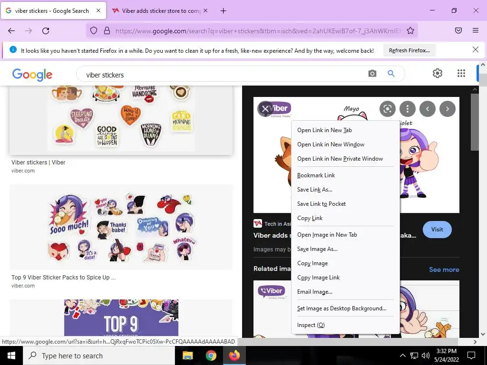Close the Viber adds sticker store tab

coord(205,10)
